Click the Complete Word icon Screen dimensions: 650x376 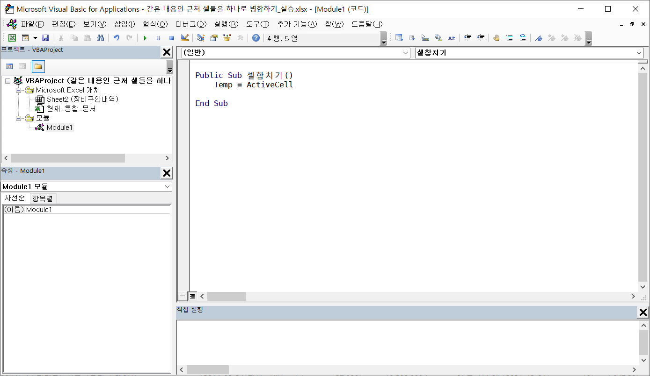pos(451,38)
